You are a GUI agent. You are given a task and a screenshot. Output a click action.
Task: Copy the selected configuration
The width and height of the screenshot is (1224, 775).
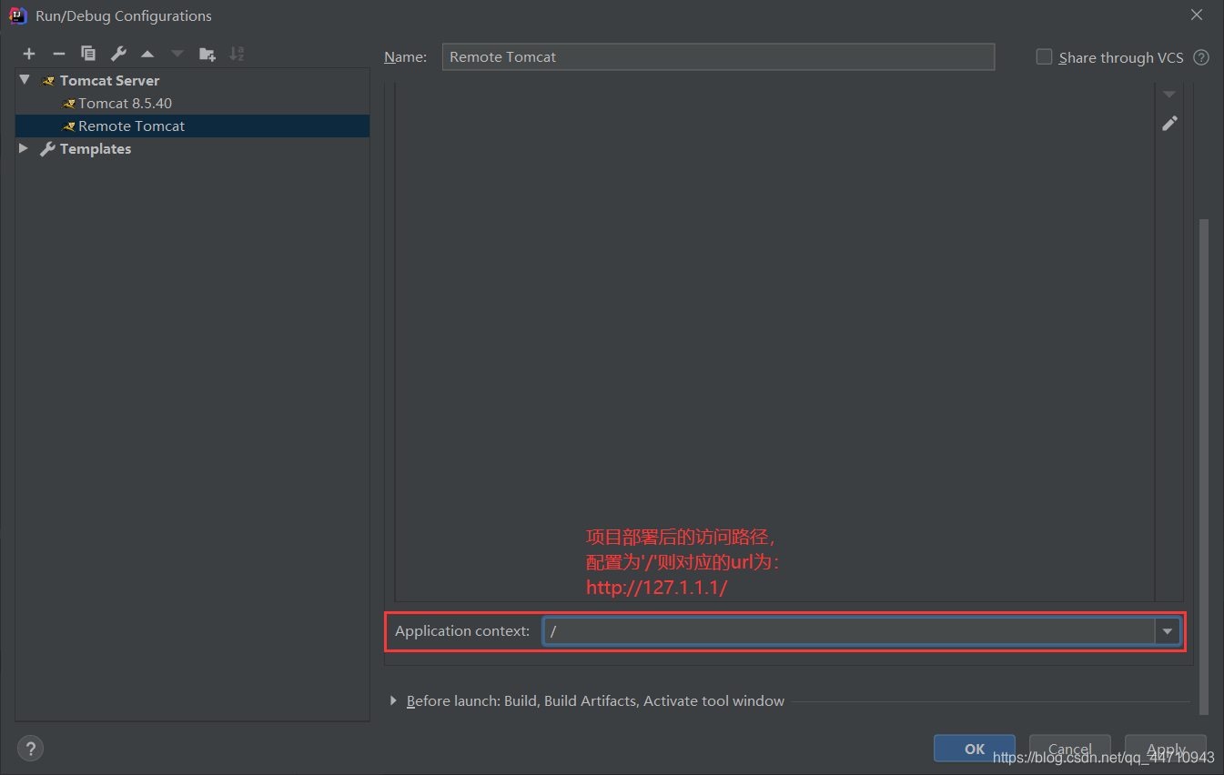click(x=88, y=54)
